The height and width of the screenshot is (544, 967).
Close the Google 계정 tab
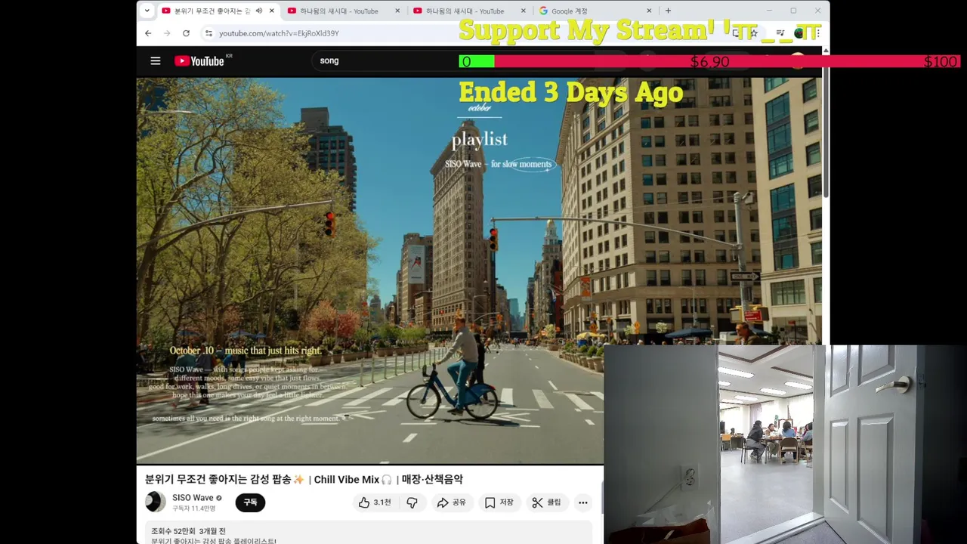[x=649, y=11]
